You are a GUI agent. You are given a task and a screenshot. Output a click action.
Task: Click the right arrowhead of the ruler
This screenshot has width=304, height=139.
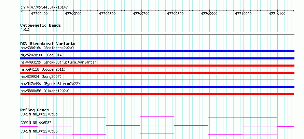coord(293,11)
